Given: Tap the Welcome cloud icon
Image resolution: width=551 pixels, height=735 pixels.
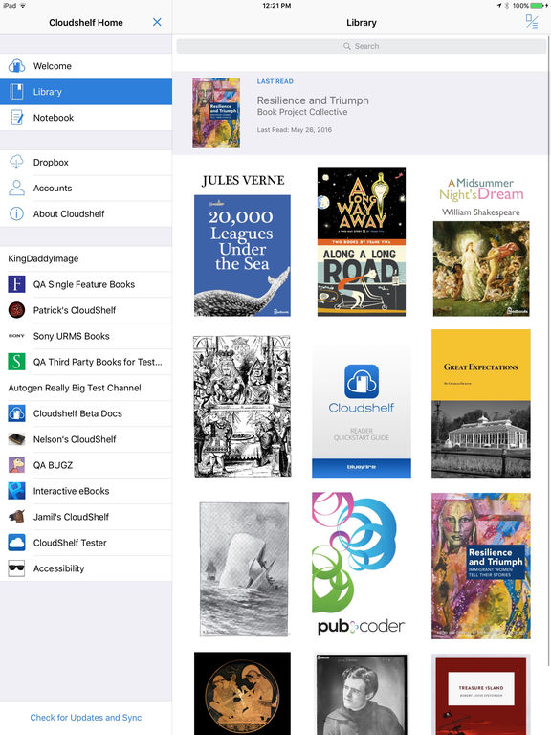Looking at the screenshot, I should click(x=16, y=66).
